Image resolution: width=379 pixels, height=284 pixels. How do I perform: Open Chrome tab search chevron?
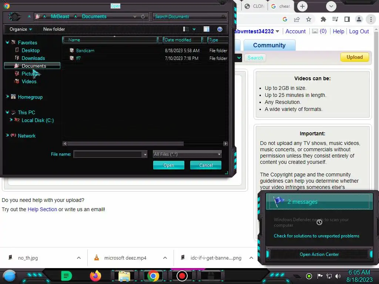(331, 6)
